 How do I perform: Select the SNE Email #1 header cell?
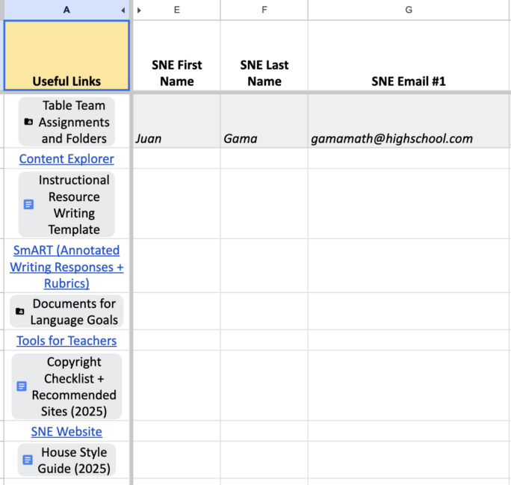(x=409, y=55)
